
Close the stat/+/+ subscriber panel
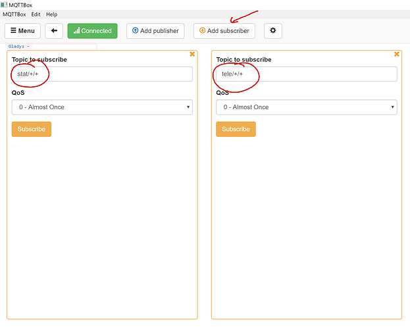[x=192, y=54]
